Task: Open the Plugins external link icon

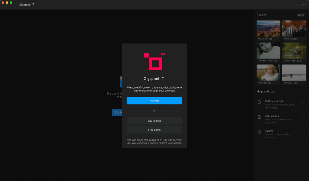Action: 303,132
